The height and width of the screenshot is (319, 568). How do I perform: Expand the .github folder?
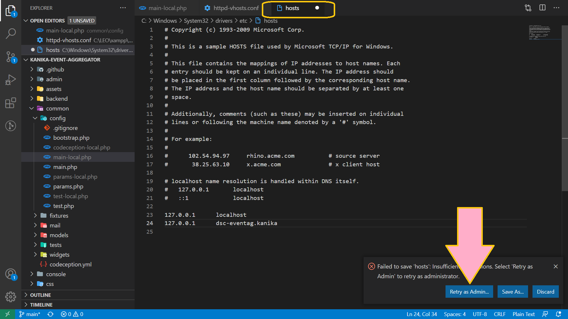[x=32, y=69]
